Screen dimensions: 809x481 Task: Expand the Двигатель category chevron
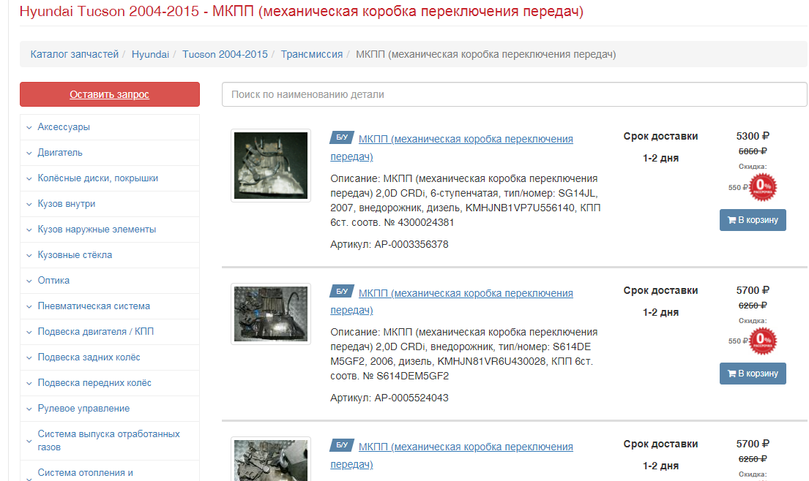(29, 153)
